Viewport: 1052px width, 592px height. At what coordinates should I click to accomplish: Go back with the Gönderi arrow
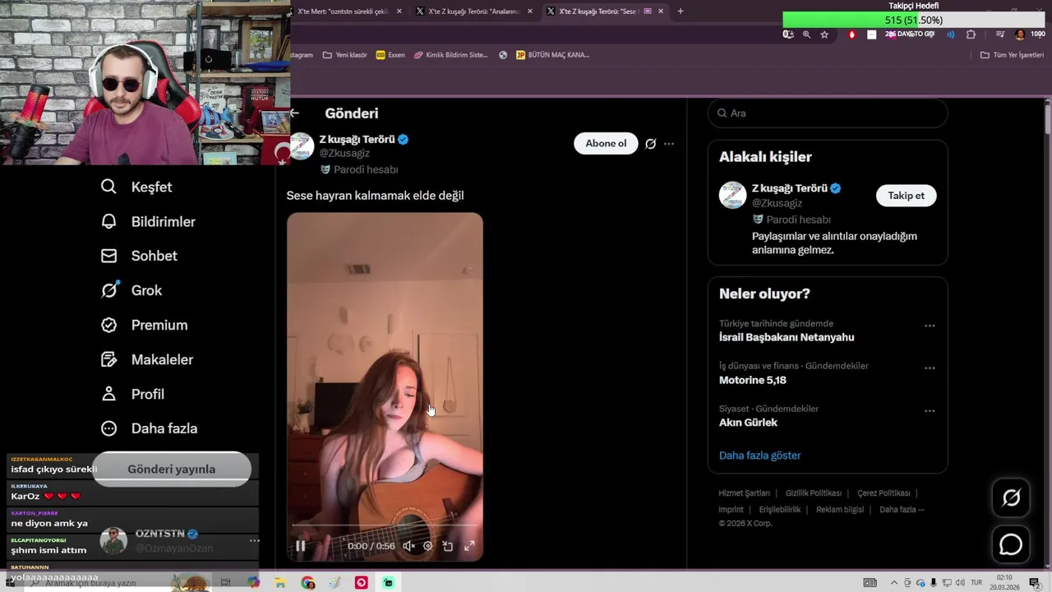point(294,113)
